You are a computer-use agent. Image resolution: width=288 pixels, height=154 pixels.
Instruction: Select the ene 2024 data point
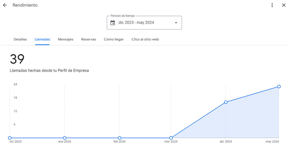(65, 138)
